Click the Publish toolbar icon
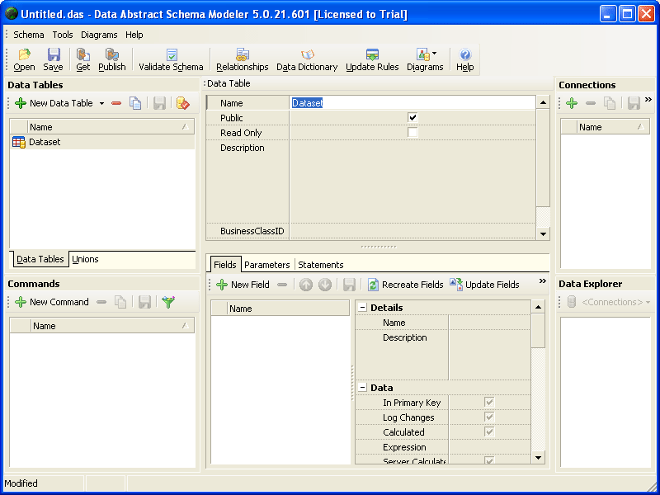The image size is (660, 495). pos(112,59)
